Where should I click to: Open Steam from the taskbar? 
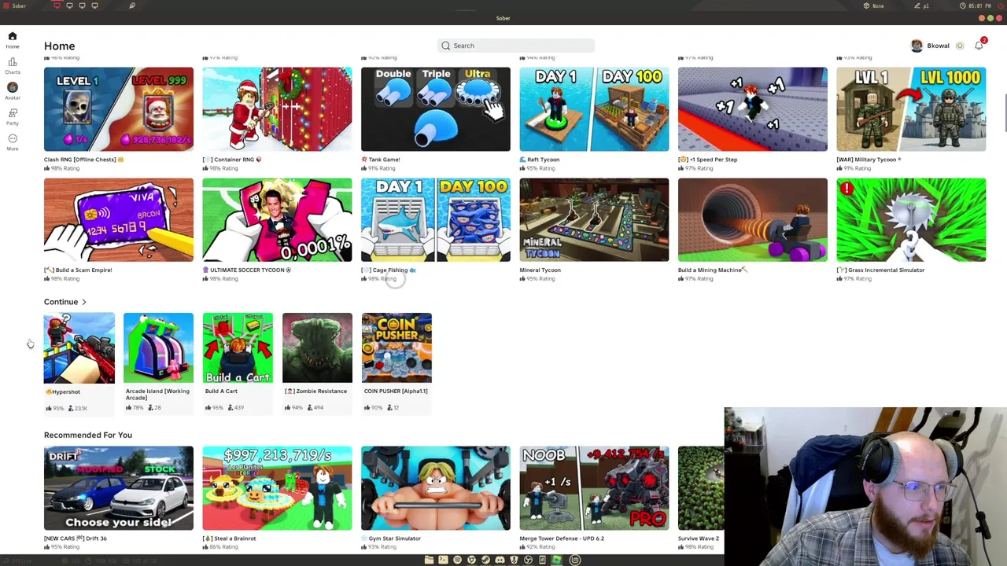485,560
